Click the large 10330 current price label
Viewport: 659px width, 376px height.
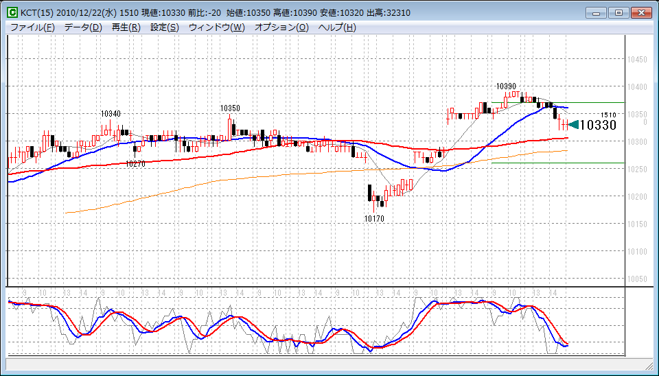click(x=598, y=125)
